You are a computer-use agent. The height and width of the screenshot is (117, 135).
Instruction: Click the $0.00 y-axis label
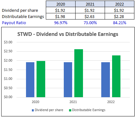click(x=8, y=97)
